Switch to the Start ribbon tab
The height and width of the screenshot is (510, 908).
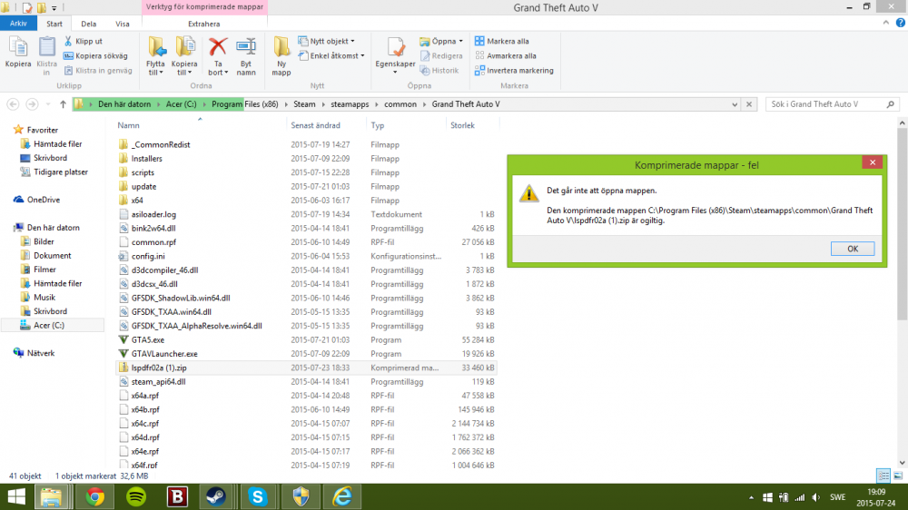[x=54, y=24]
